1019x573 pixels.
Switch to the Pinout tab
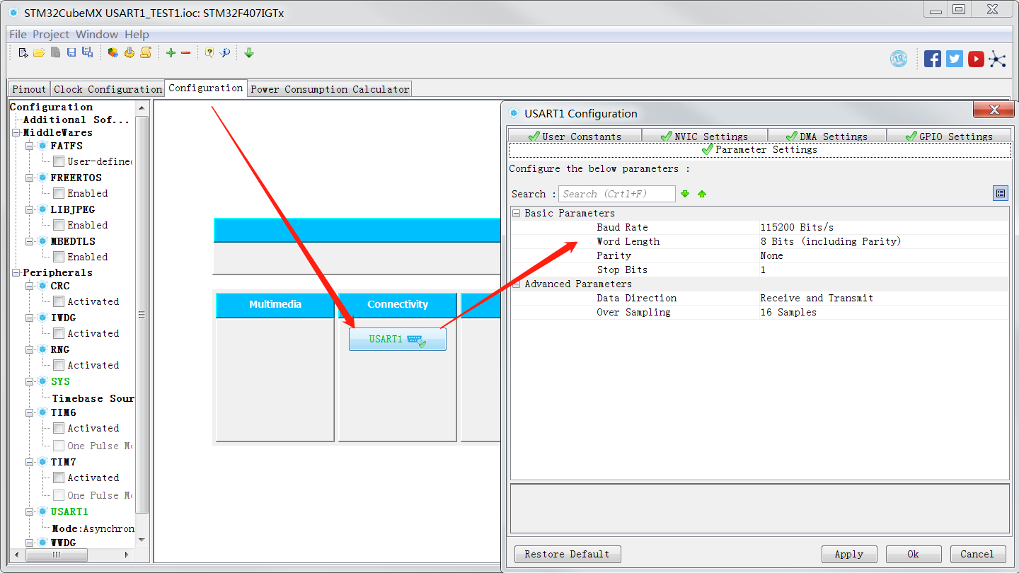(x=29, y=89)
